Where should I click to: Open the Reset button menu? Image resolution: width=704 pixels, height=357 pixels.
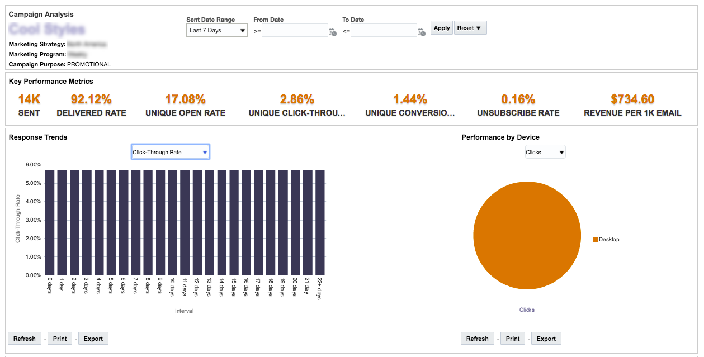point(470,28)
